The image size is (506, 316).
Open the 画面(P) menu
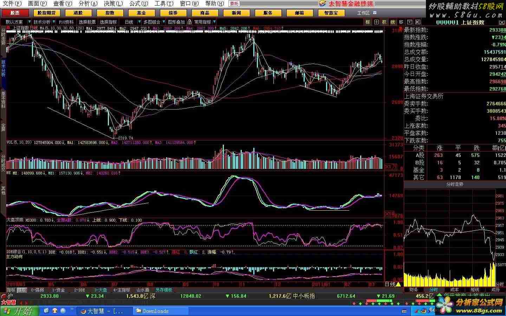coord(38,4)
